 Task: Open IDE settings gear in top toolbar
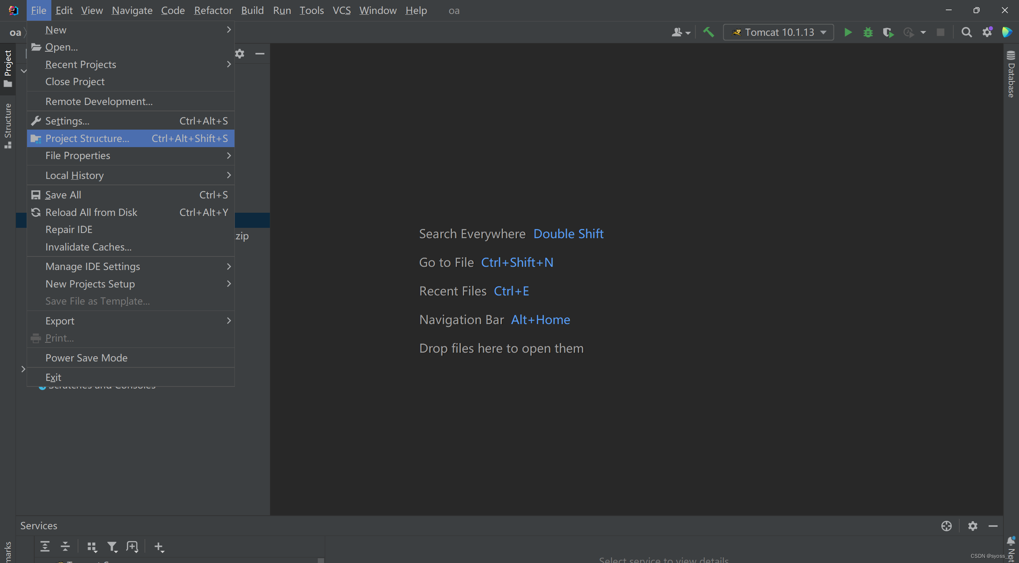tap(987, 32)
